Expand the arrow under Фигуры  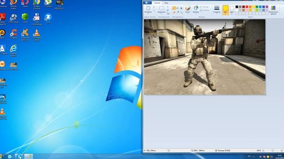click(x=196, y=14)
